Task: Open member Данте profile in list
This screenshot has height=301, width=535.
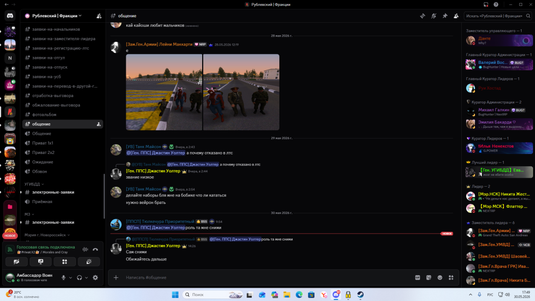Action: coord(499,40)
